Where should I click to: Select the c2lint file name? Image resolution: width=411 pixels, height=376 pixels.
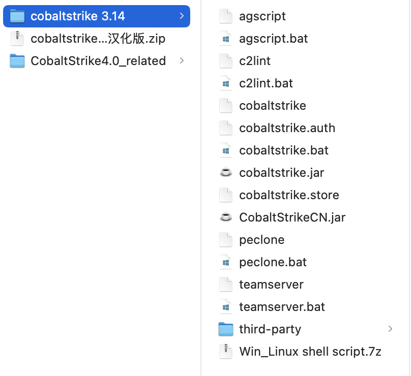pos(255,61)
